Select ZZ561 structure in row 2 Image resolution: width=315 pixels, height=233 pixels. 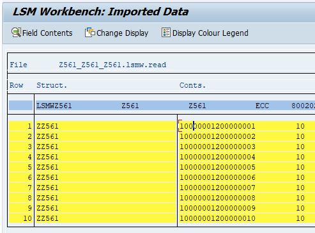coord(47,136)
